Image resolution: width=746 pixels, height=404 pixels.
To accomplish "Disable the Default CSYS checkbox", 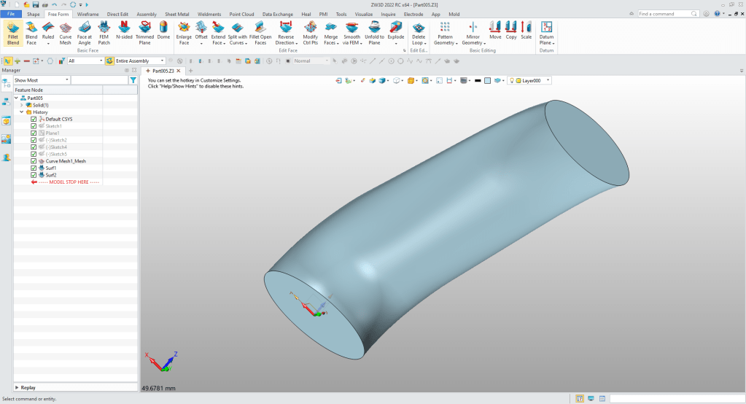I will click(34, 119).
